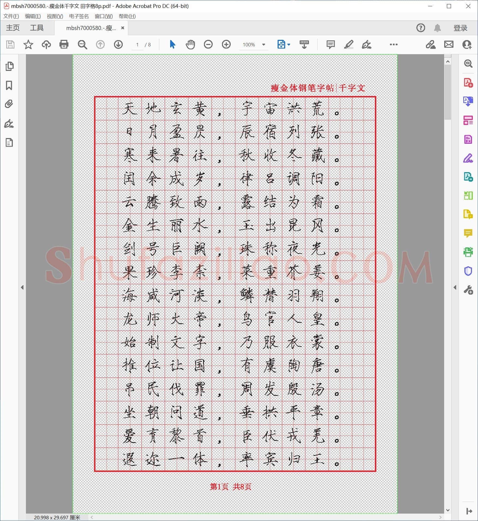Open the help question mark icon
This screenshot has height=521, width=478.
pyautogui.click(x=421, y=28)
